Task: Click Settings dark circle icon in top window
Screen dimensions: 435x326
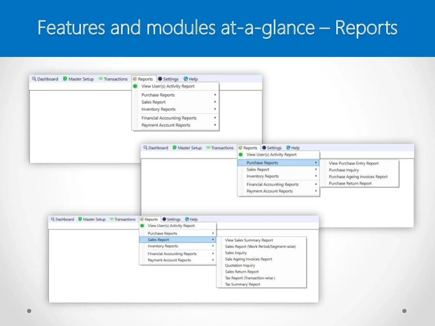Action: click(x=160, y=79)
